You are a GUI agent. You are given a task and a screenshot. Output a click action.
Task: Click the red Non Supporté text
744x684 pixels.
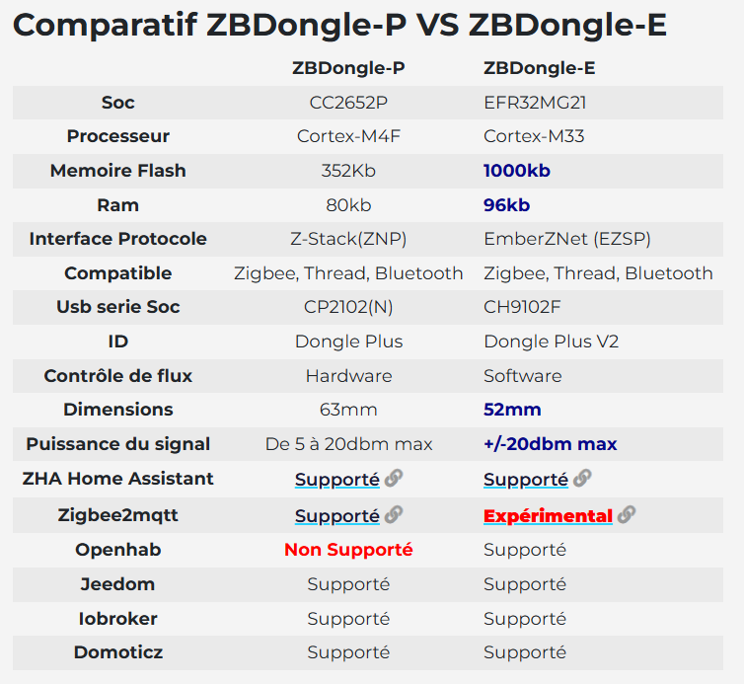click(348, 550)
